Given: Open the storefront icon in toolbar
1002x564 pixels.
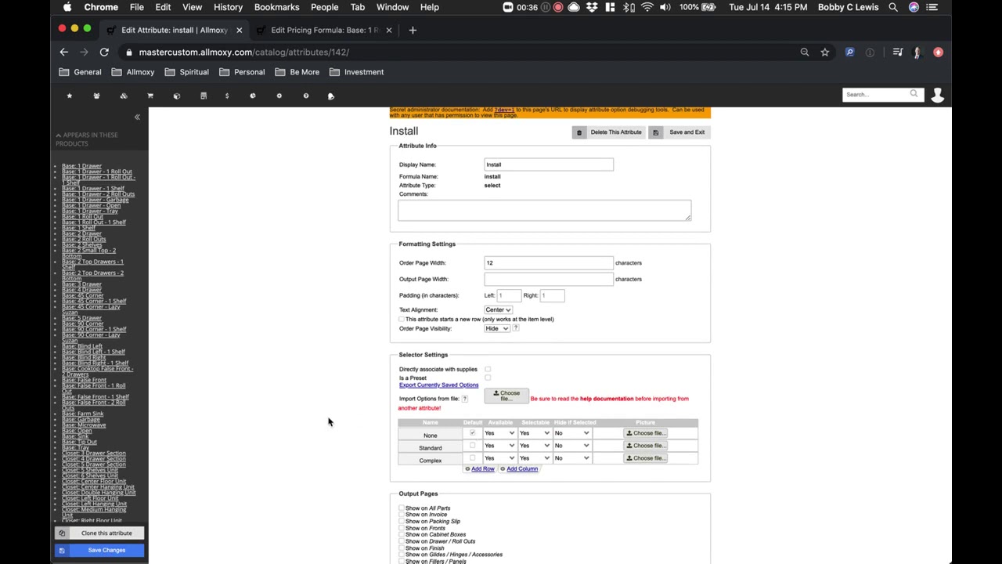Looking at the screenshot, I should click(x=204, y=96).
